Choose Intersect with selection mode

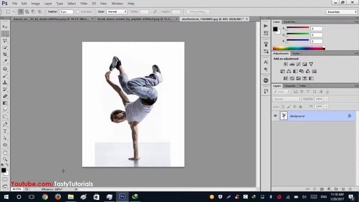[x=39, y=11]
